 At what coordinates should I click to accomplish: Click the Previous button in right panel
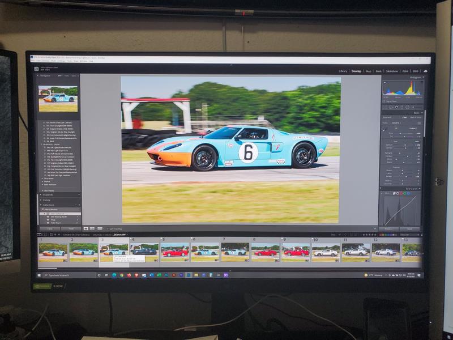389,229
